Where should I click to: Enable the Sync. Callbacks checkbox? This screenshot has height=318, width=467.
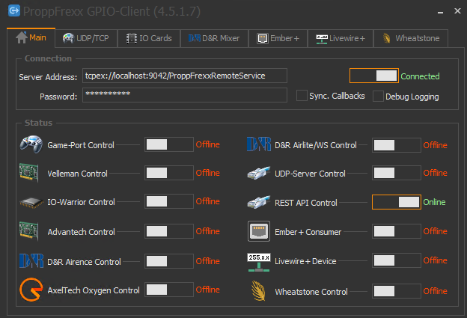click(302, 96)
